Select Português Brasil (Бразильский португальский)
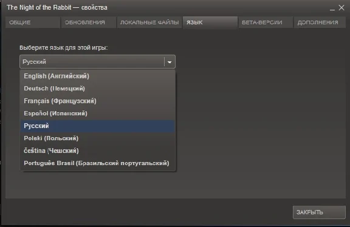Viewport: 350px width, 227px height. tap(97, 163)
